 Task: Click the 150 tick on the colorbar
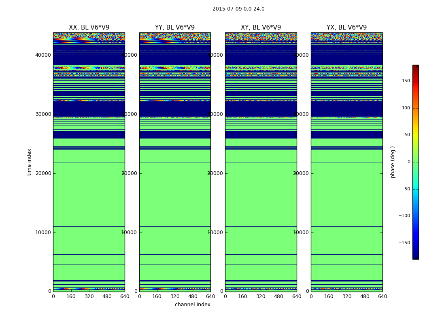406,81
